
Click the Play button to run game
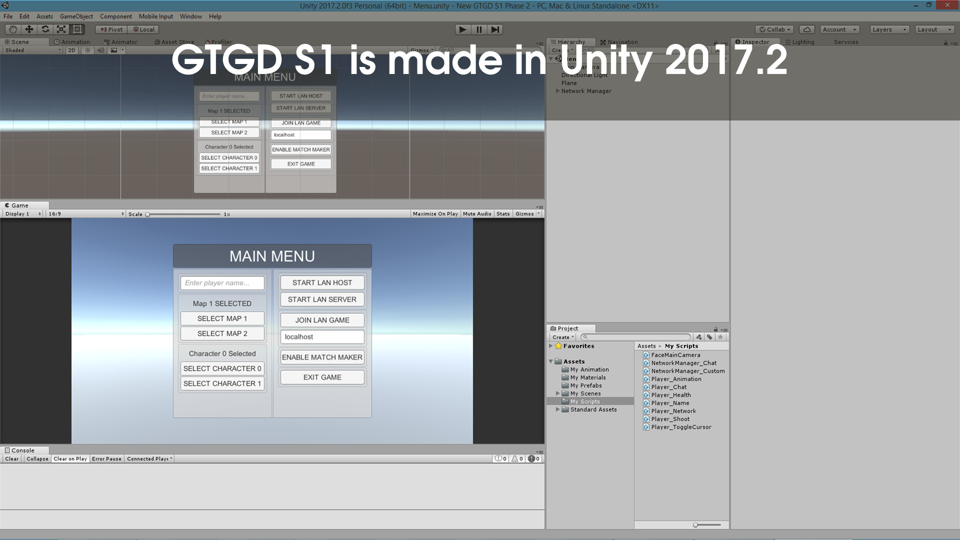461,29
